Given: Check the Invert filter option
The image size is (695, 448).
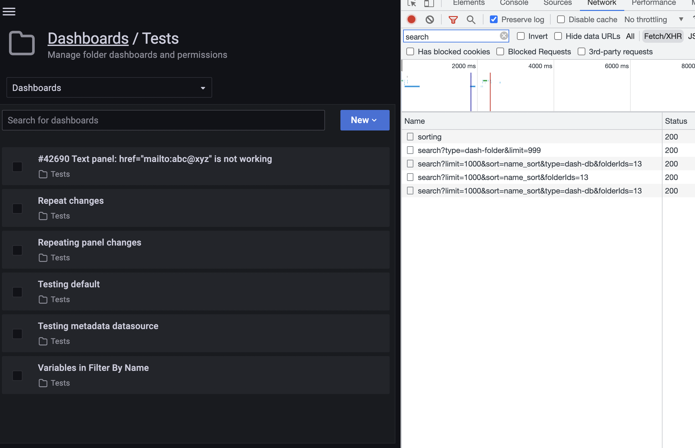Looking at the screenshot, I should coord(521,36).
